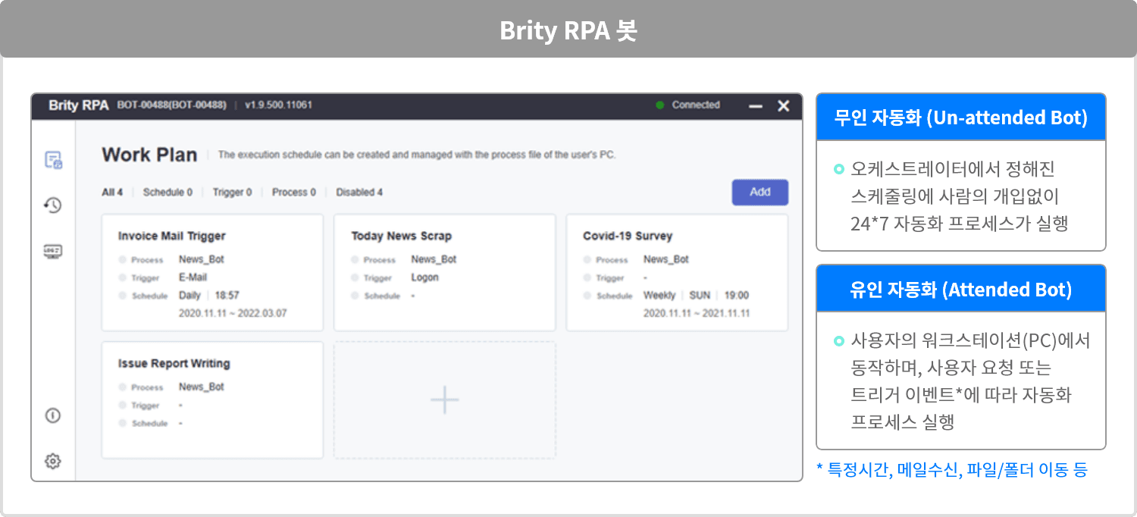
Task: Open the Covid-19 Survey work plan card
Action: [677, 272]
